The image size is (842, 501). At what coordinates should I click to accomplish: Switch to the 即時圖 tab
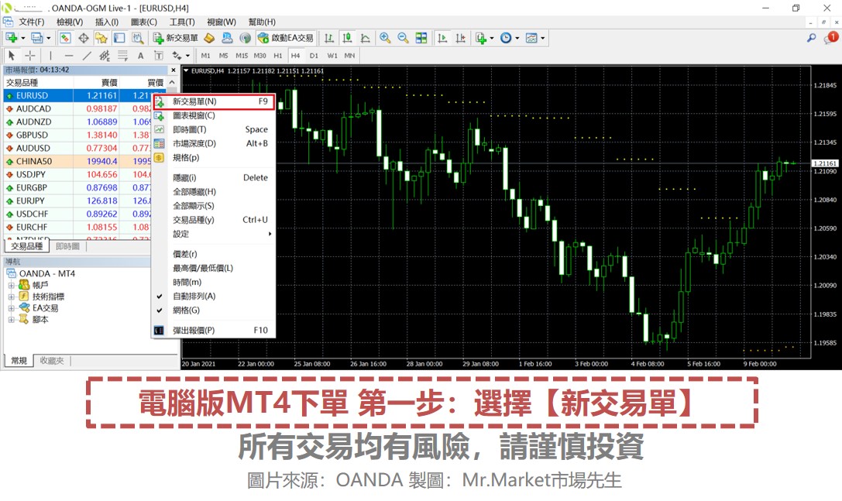pyautogui.click(x=67, y=246)
